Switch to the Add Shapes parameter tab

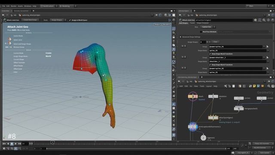[183, 23]
